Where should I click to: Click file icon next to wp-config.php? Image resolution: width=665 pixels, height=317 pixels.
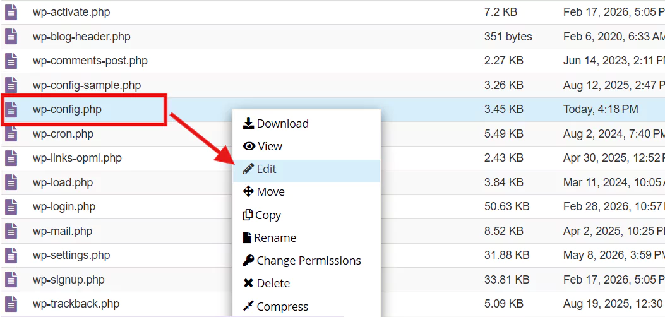point(11,110)
